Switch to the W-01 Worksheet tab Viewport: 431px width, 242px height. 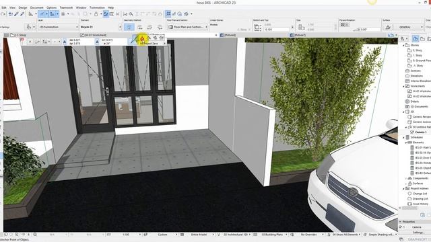point(94,35)
